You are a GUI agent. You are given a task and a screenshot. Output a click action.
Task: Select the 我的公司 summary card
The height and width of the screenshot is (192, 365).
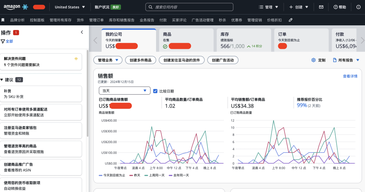point(129,40)
